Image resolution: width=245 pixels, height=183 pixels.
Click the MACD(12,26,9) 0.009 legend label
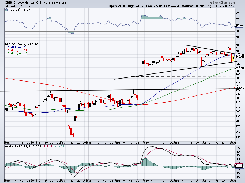25,147
